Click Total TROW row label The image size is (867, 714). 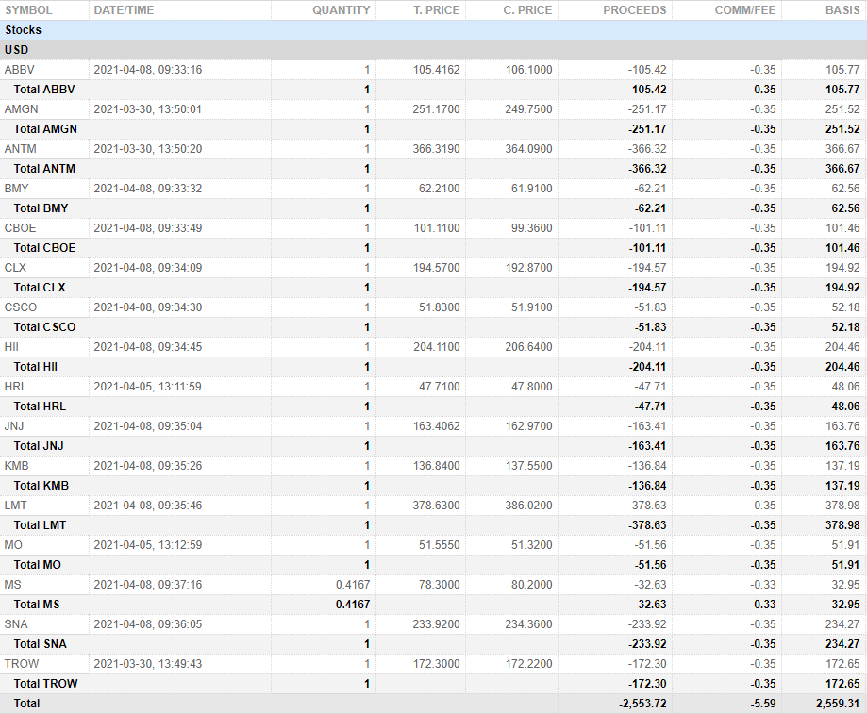tap(46, 684)
